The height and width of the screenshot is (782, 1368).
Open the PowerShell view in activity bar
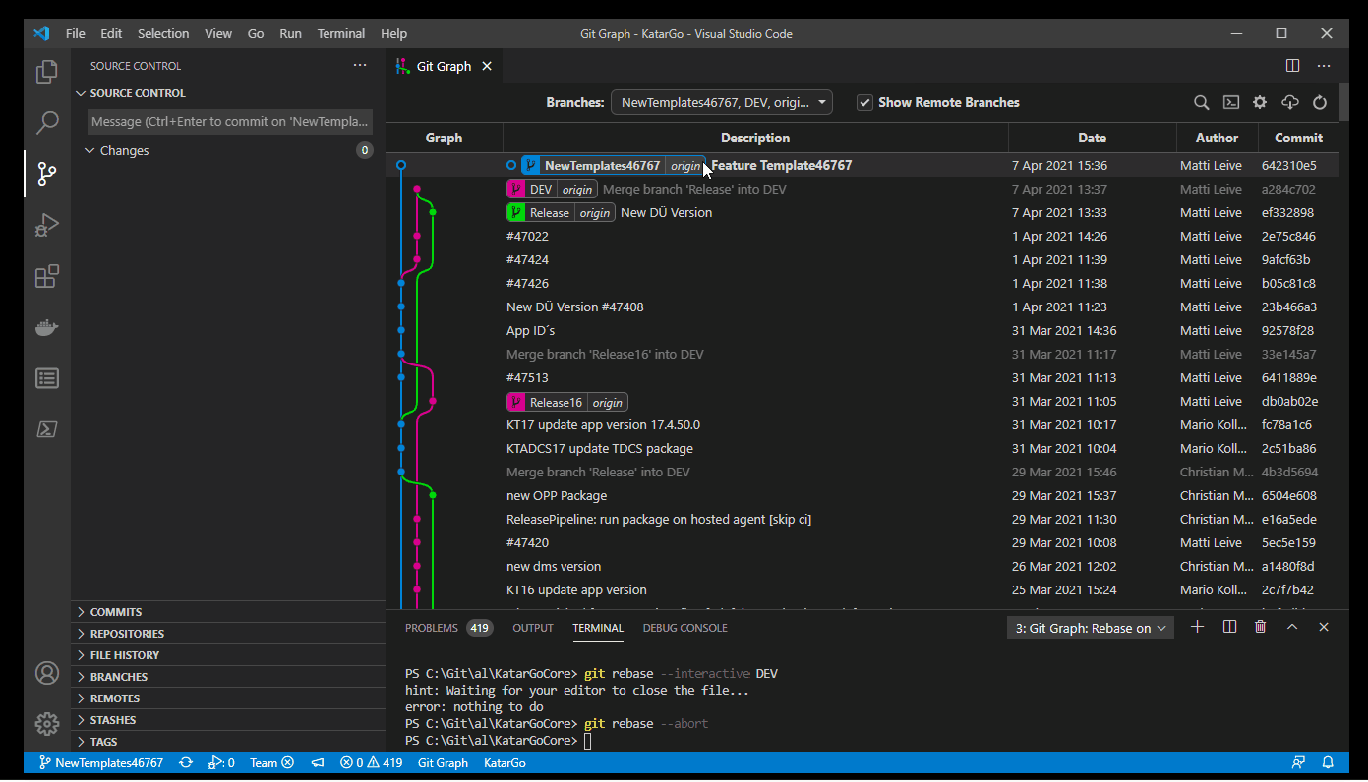point(46,429)
